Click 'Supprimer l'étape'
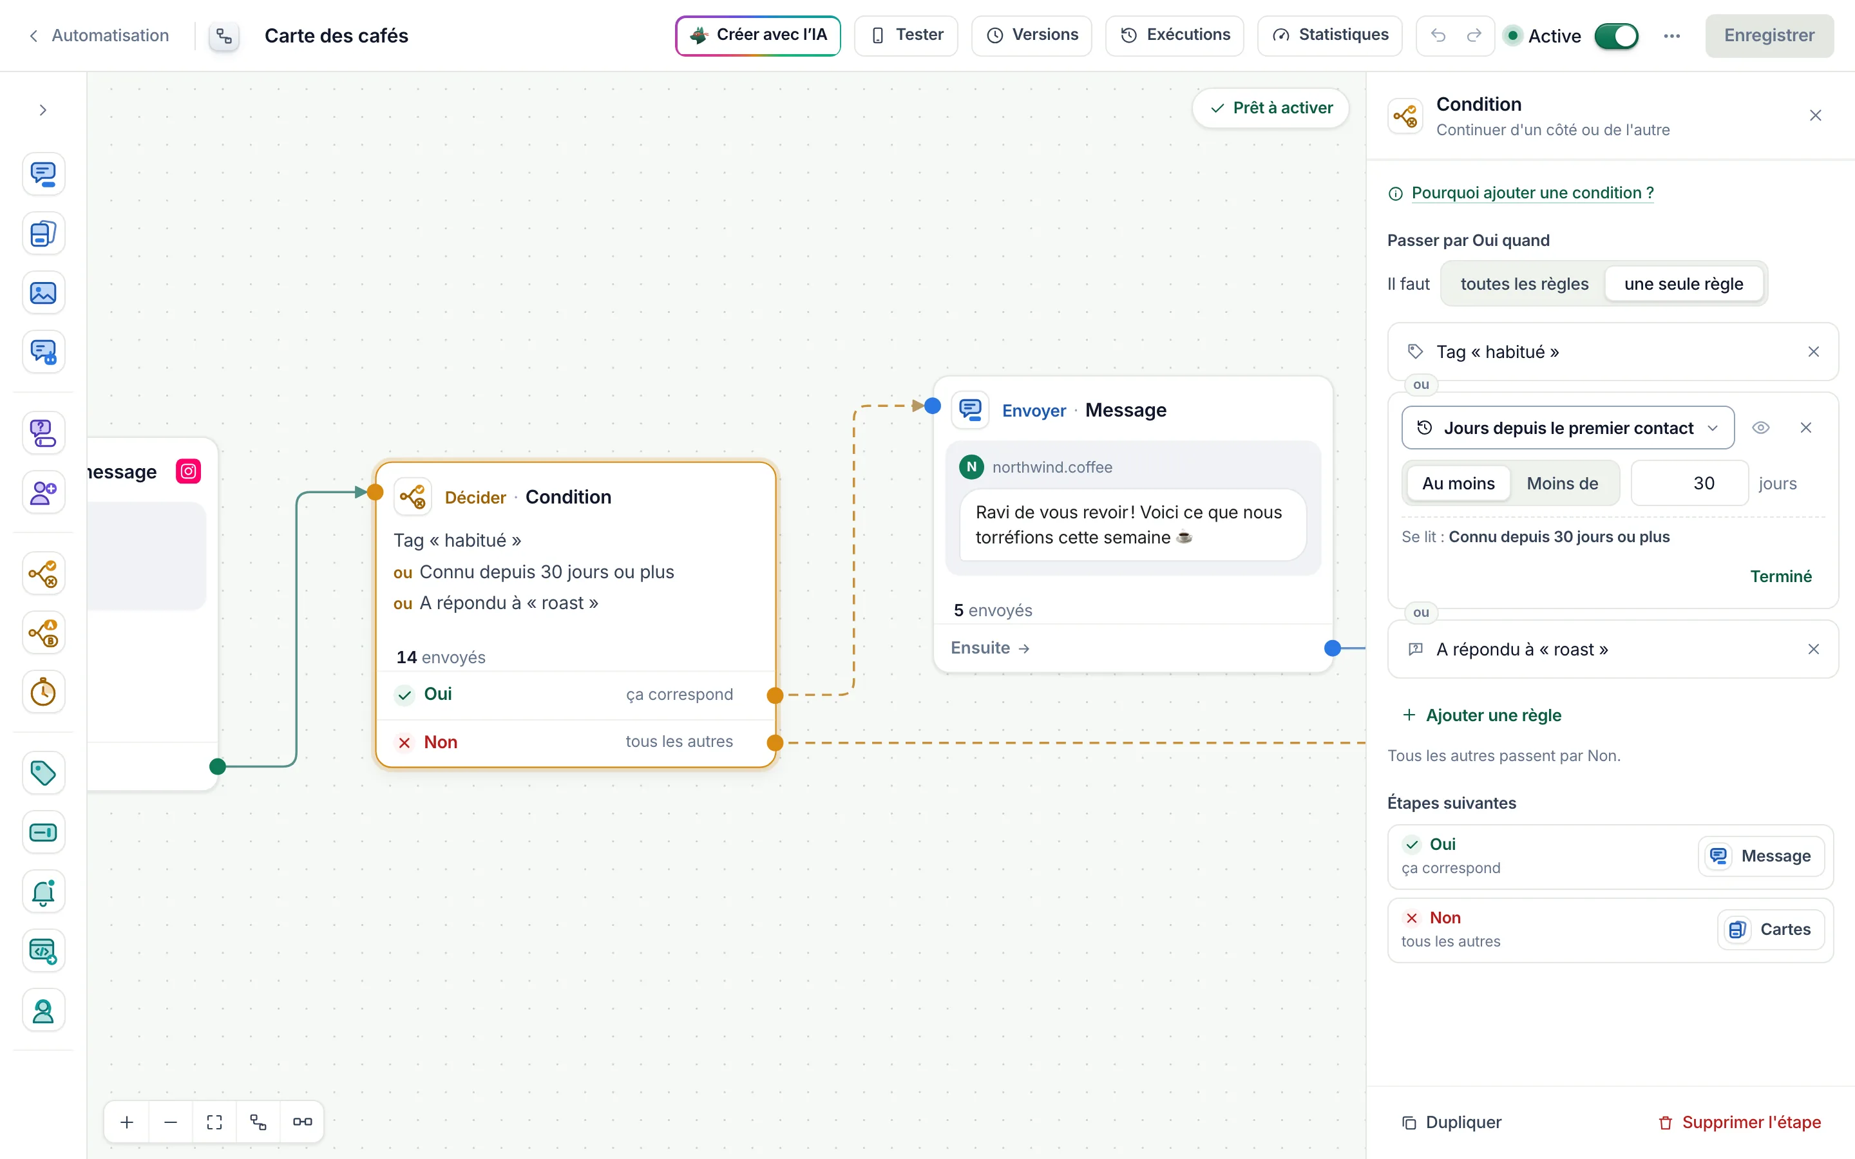 click(1739, 1123)
